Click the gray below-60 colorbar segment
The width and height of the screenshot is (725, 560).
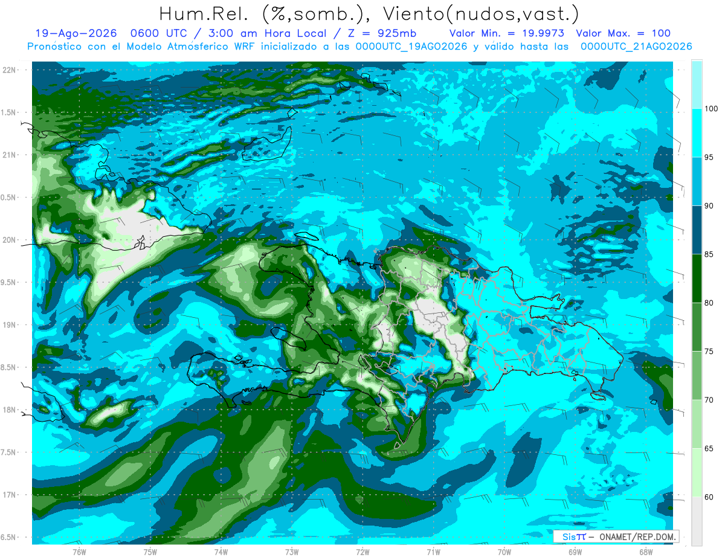pos(697,521)
